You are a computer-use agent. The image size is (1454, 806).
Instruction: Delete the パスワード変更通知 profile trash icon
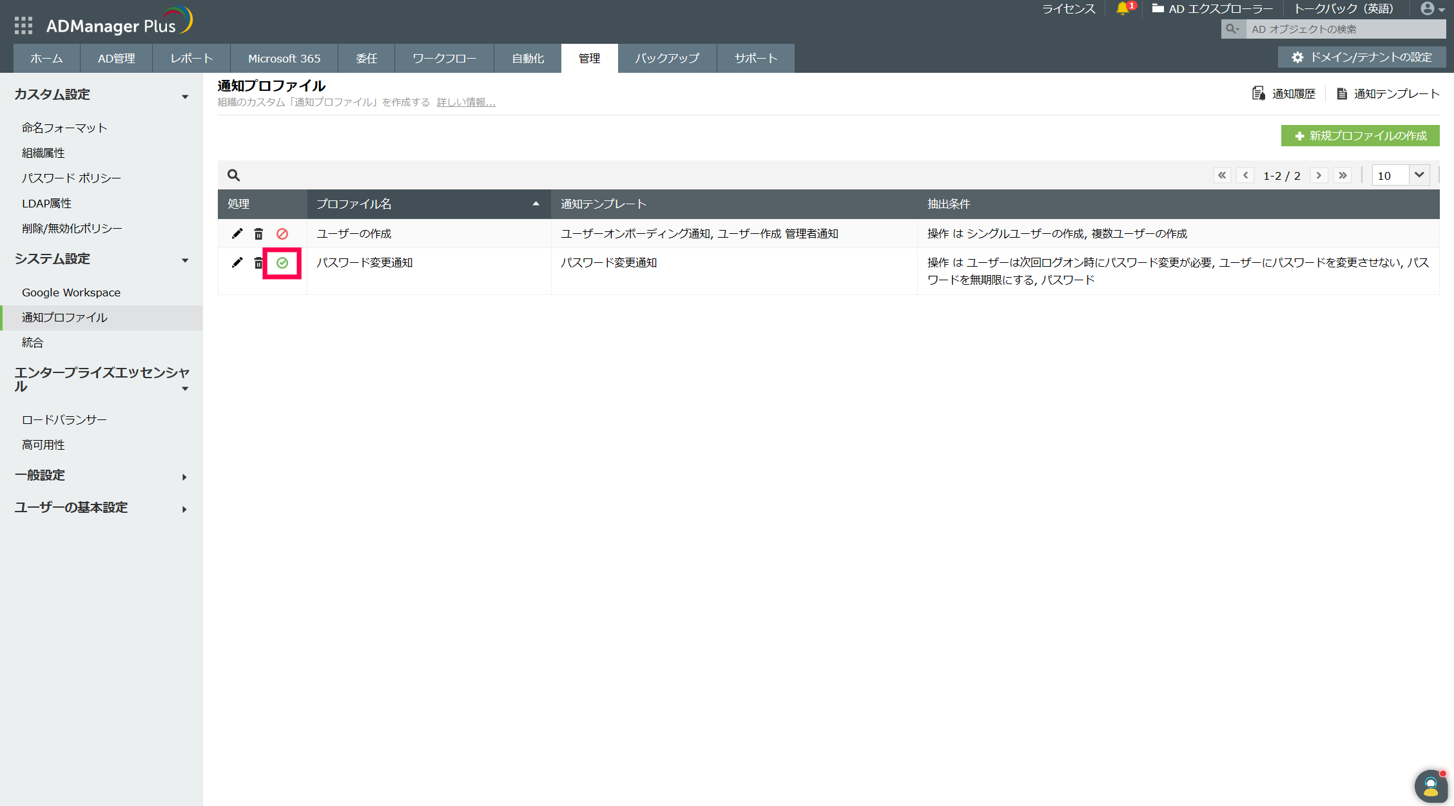click(258, 263)
